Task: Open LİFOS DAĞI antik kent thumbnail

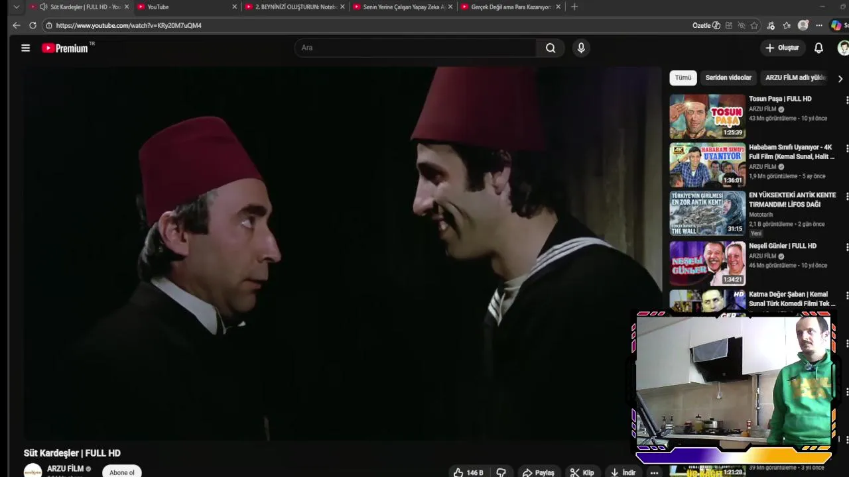Action: point(707,213)
